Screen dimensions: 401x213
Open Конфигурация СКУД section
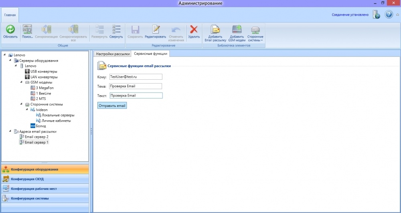45,179
